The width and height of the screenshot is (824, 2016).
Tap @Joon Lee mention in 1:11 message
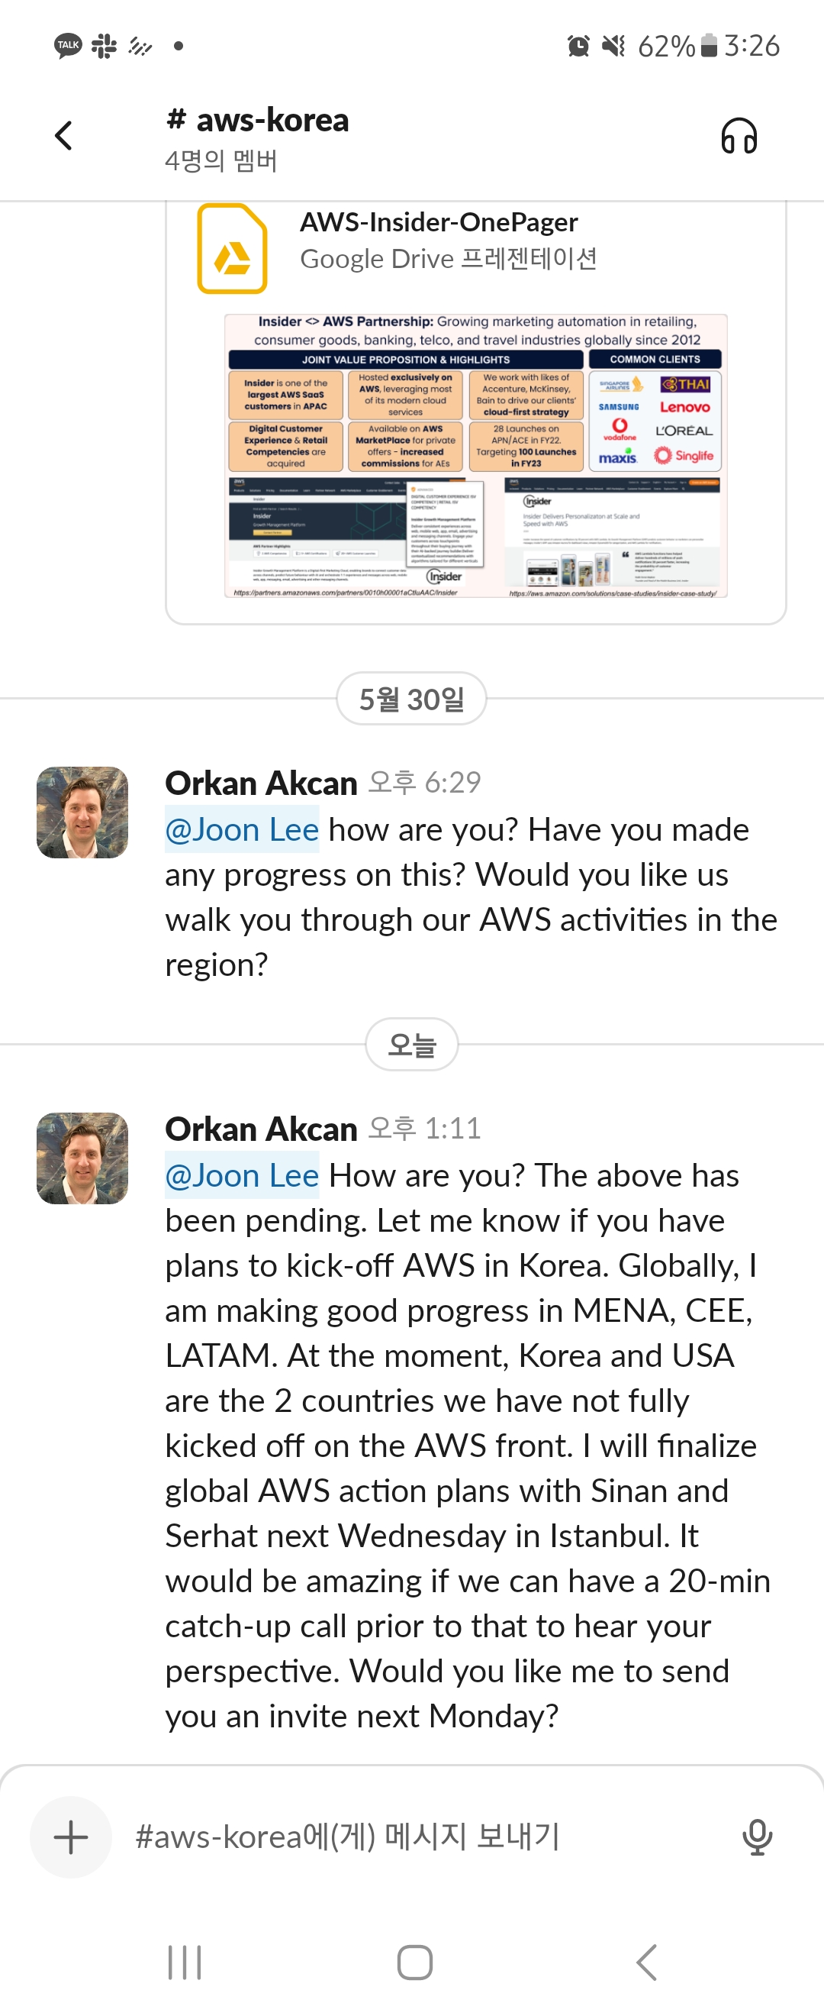coord(243,1175)
